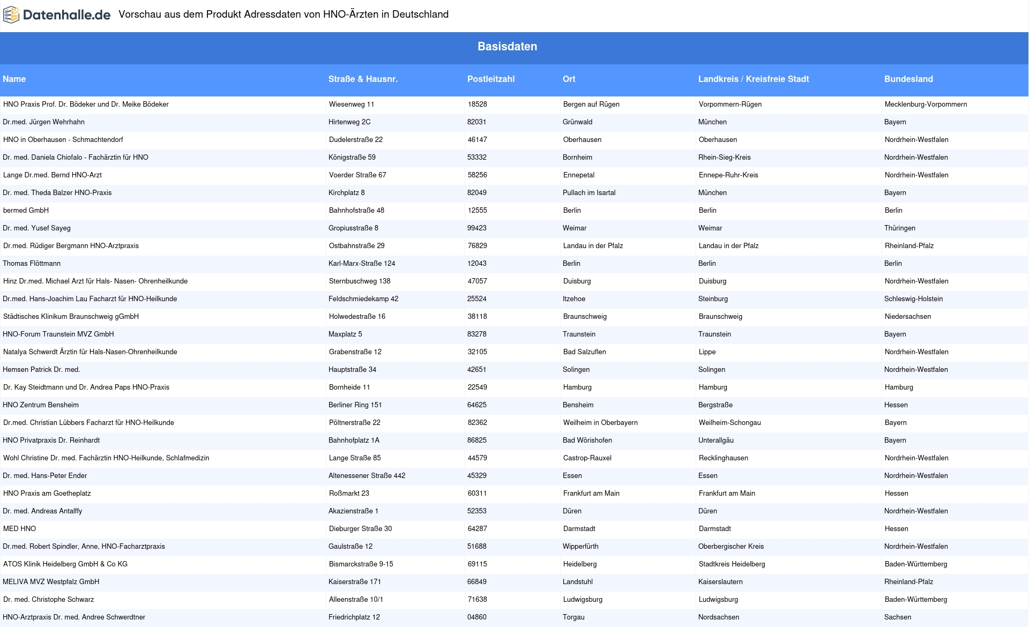Select name Dr. med. Theda Balzer HNO-Praxis
This screenshot has width=1029, height=627.
click(57, 193)
